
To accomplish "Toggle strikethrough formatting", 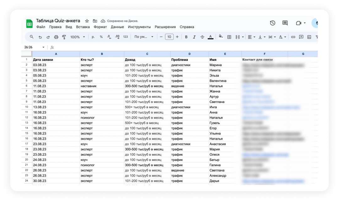I will point(202,37).
